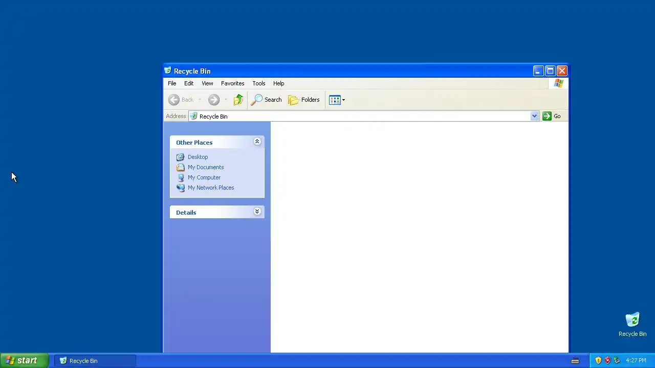
Task: Click the Go button
Action: pos(552,116)
